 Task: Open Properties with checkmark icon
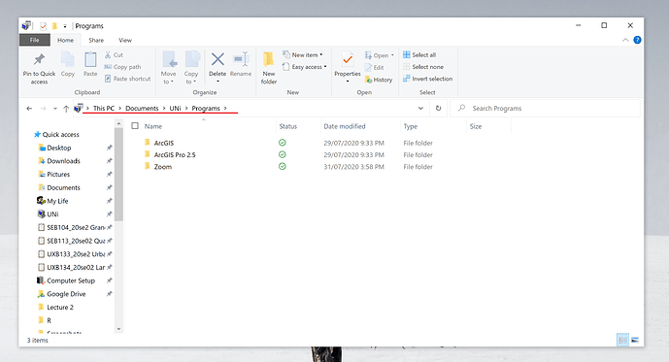pyautogui.click(x=348, y=59)
